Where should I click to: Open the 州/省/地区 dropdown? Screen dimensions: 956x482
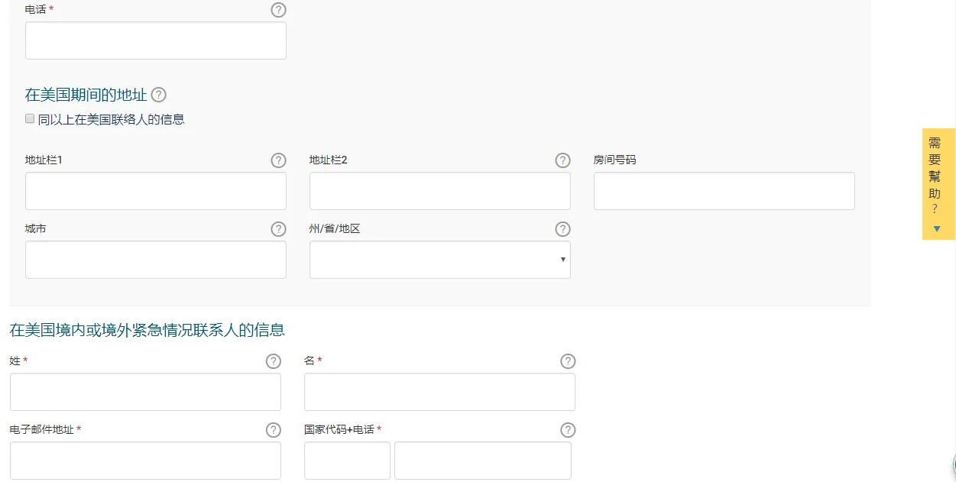440,260
